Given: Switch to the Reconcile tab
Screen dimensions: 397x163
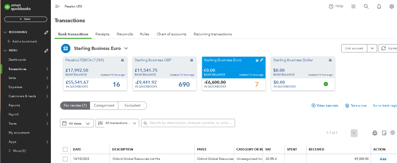Looking at the screenshot, I should point(125,34).
